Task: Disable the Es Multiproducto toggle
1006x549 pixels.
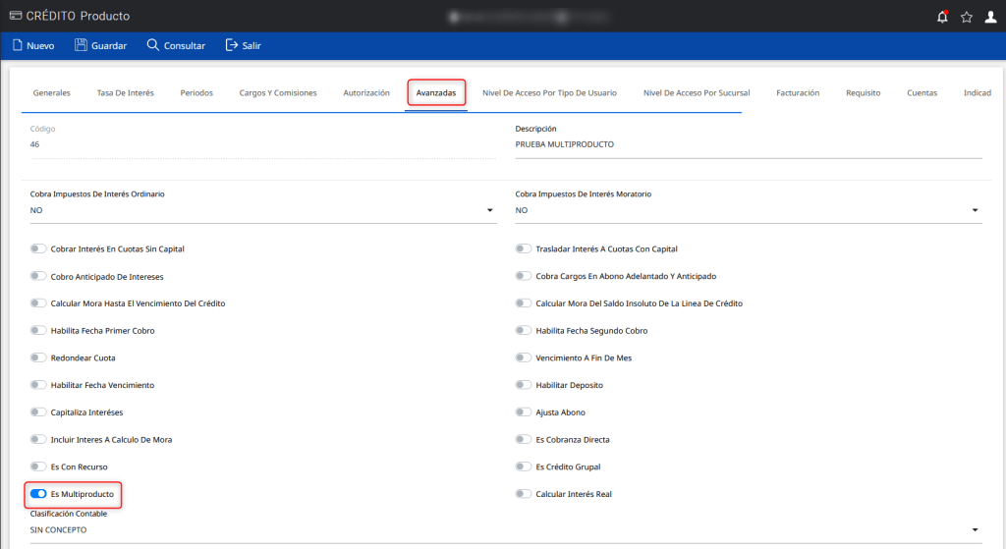Action: (39, 494)
